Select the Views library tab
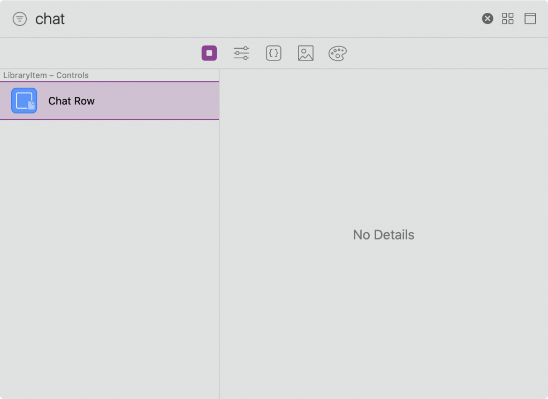Viewport: 548px width, 399px height. tap(209, 53)
